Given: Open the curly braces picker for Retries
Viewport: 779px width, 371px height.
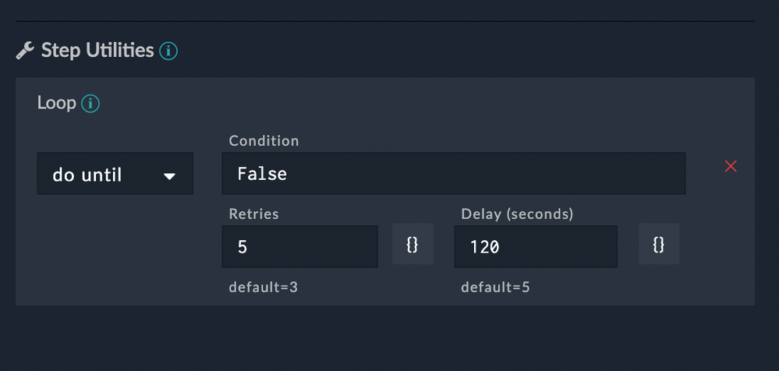Looking at the screenshot, I should pyautogui.click(x=413, y=245).
